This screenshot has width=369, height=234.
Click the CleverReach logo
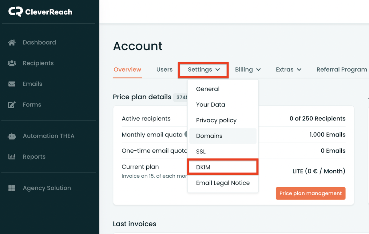[x=40, y=12]
